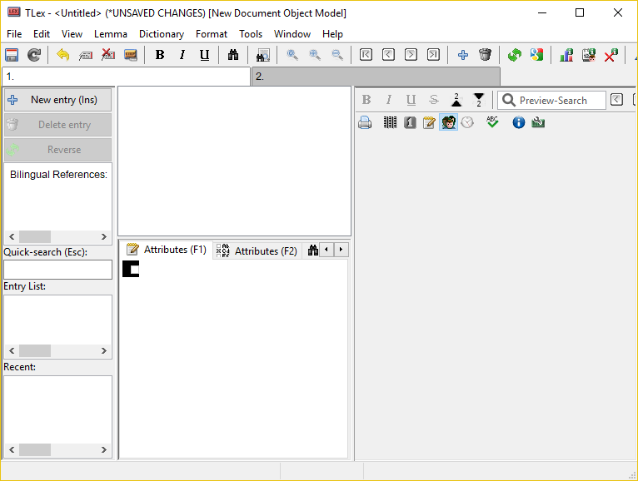Open Find with main toolbar binoculars
This screenshot has width=638, height=481.
pyautogui.click(x=233, y=54)
